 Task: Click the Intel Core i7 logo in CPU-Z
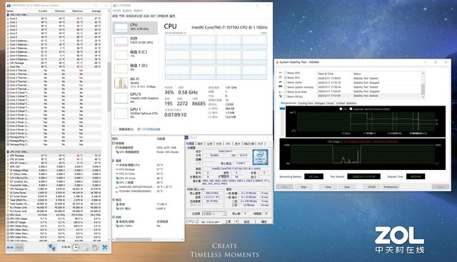(260, 157)
